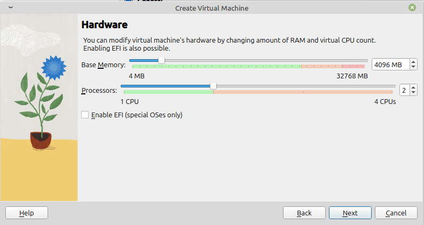
Task: Increase processor count with the up arrow
Action: (x=413, y=87)
